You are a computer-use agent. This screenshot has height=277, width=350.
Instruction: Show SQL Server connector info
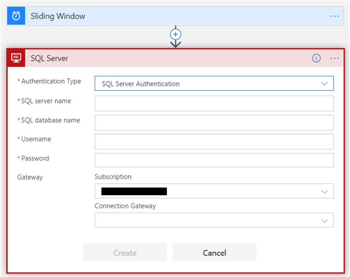coord(316,58)
